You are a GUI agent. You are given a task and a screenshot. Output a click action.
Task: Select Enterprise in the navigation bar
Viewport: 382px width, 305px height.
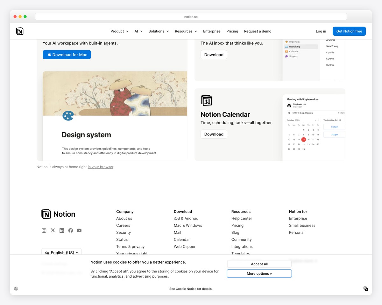click(x=212, y=31)
